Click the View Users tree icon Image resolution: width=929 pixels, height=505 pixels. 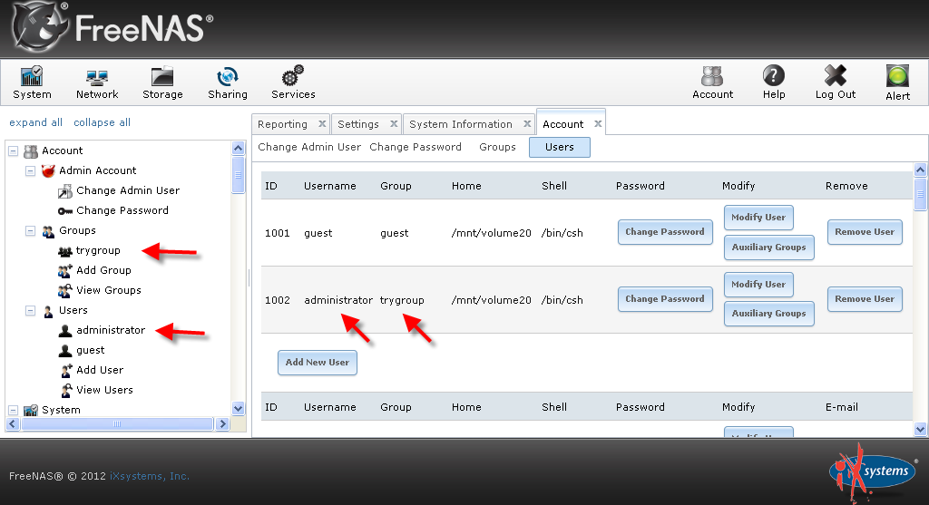pos(66,391)
